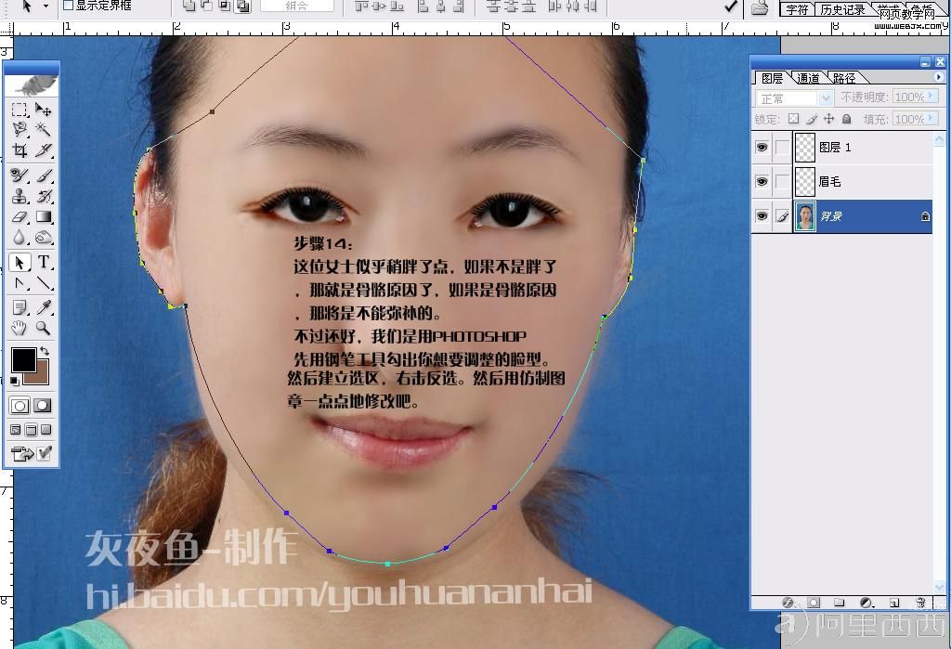Select the Line shape tool

point(43,283)
